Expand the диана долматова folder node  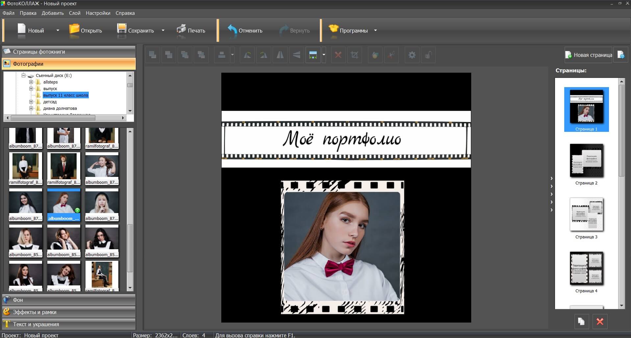click(x=31, y=108)
